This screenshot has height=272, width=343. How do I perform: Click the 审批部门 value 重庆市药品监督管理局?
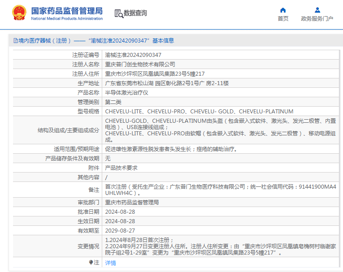pos(132,202)
